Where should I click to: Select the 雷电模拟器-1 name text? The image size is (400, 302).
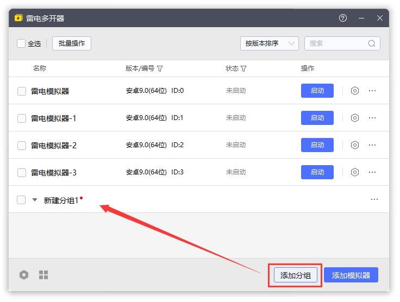point(54,118)
